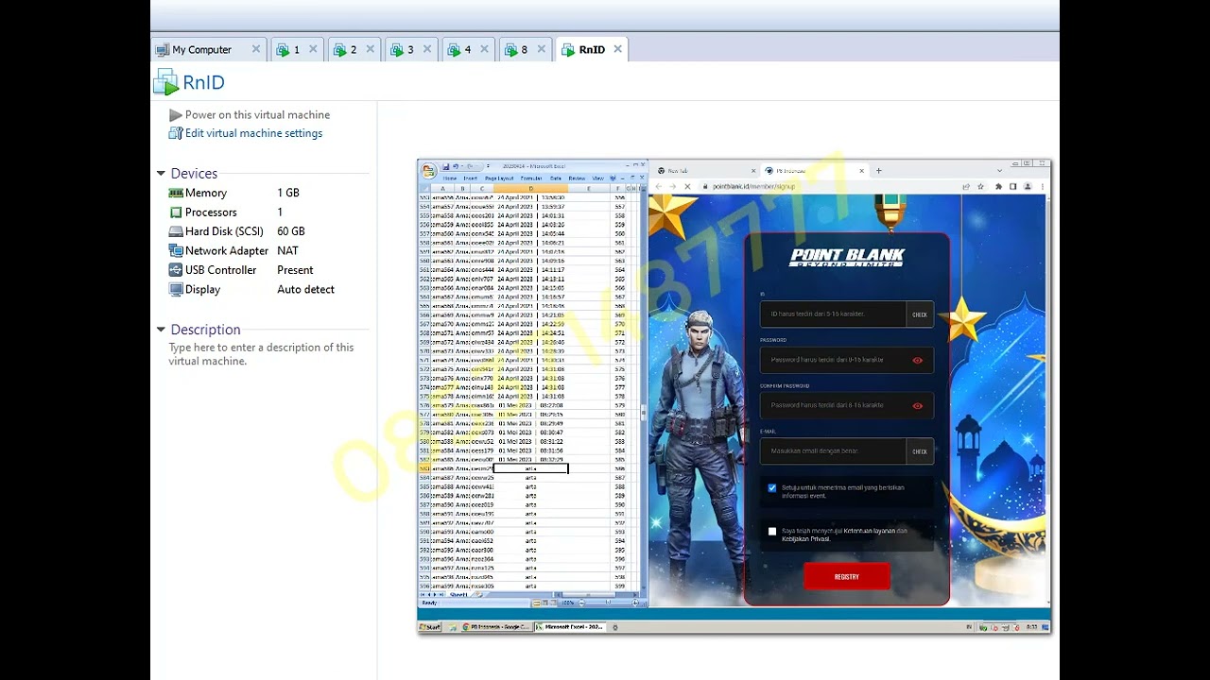Close the My Computer tab
This screenshot has width=1210, height=680.
point(255,49)
